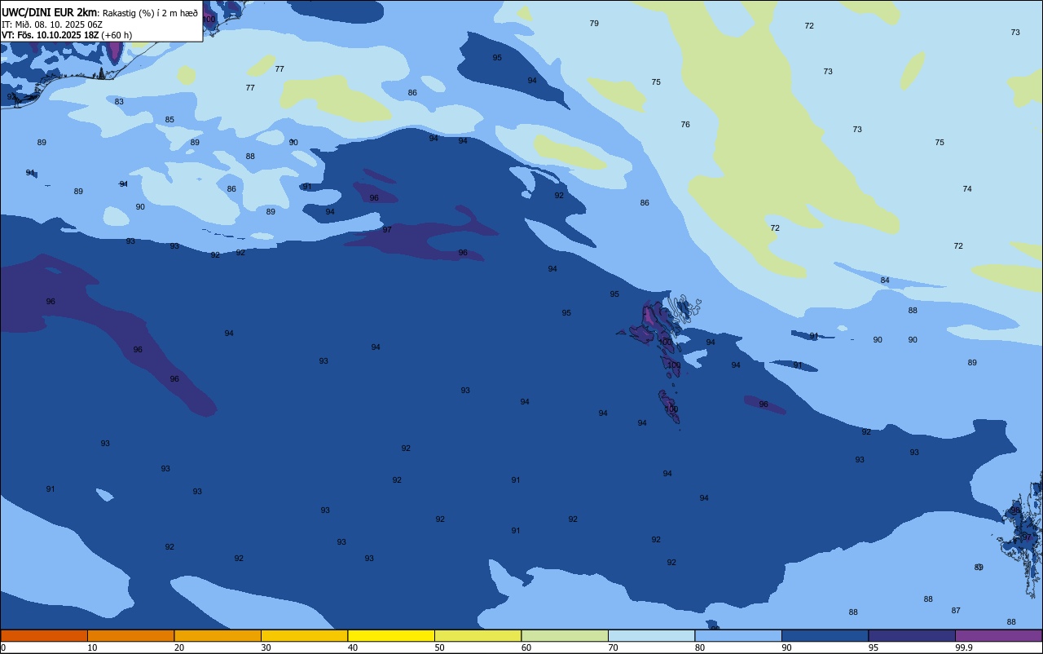
Task: Select 'Rakastig (%) í 2 m hæð' label
Action: tap(150, 12)
